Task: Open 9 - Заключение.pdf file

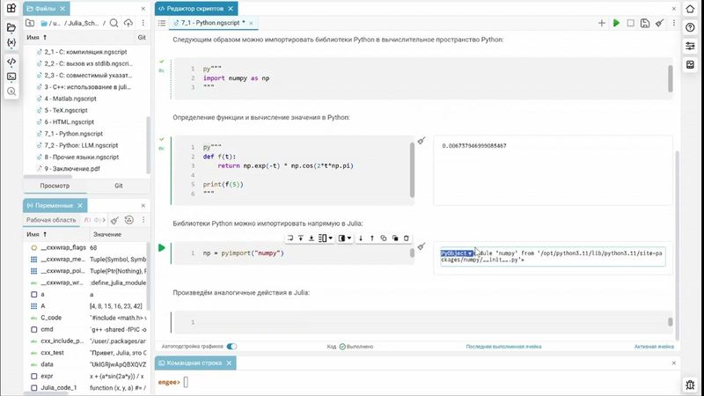Action: (x=72, y=168)
